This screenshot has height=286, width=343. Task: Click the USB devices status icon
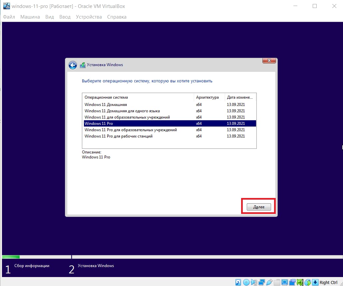[269, 282]
